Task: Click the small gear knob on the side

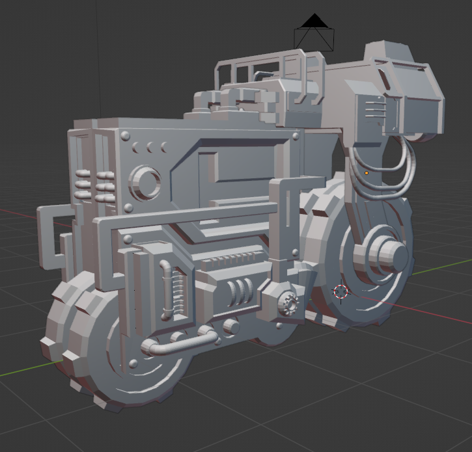Action: (288, 304)
